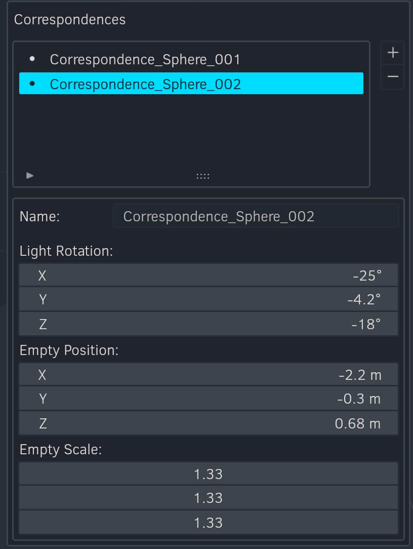
Task: Click bullet icon of Correspondence_Sphere_001
Action: pyautogui.click(x=32, y=59)
